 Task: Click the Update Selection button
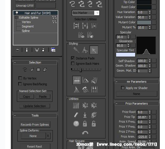click(35, 106)
